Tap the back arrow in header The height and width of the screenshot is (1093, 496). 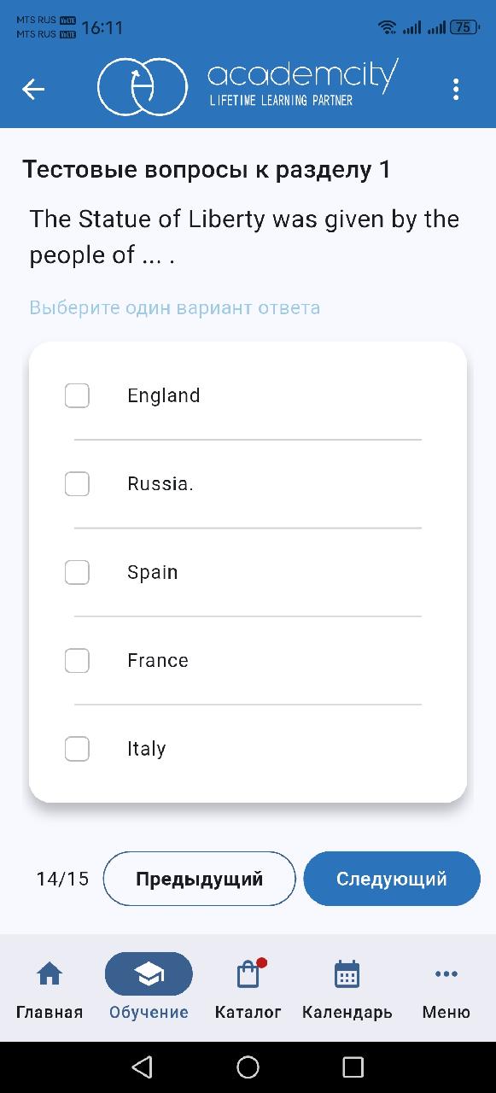(33, 89)
